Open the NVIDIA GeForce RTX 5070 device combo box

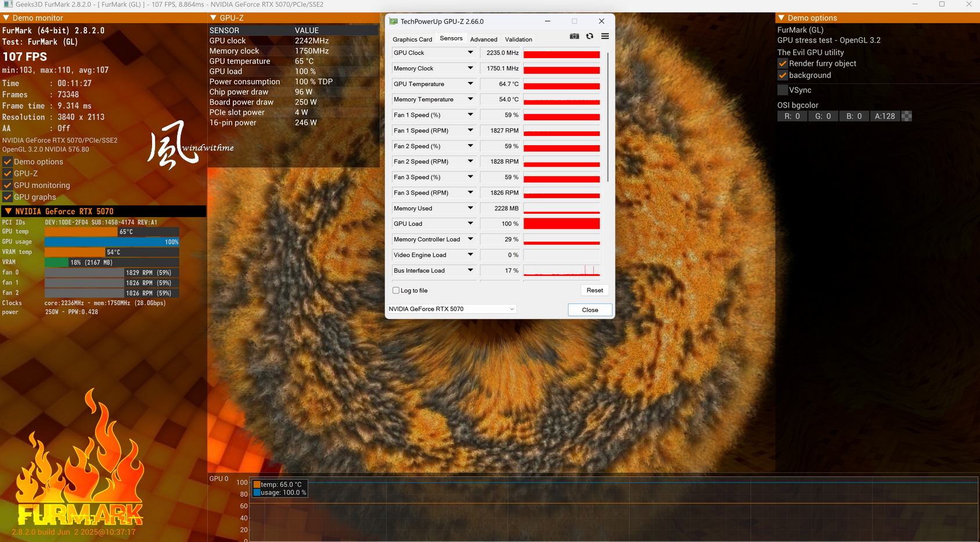click(x=452, y=309)
